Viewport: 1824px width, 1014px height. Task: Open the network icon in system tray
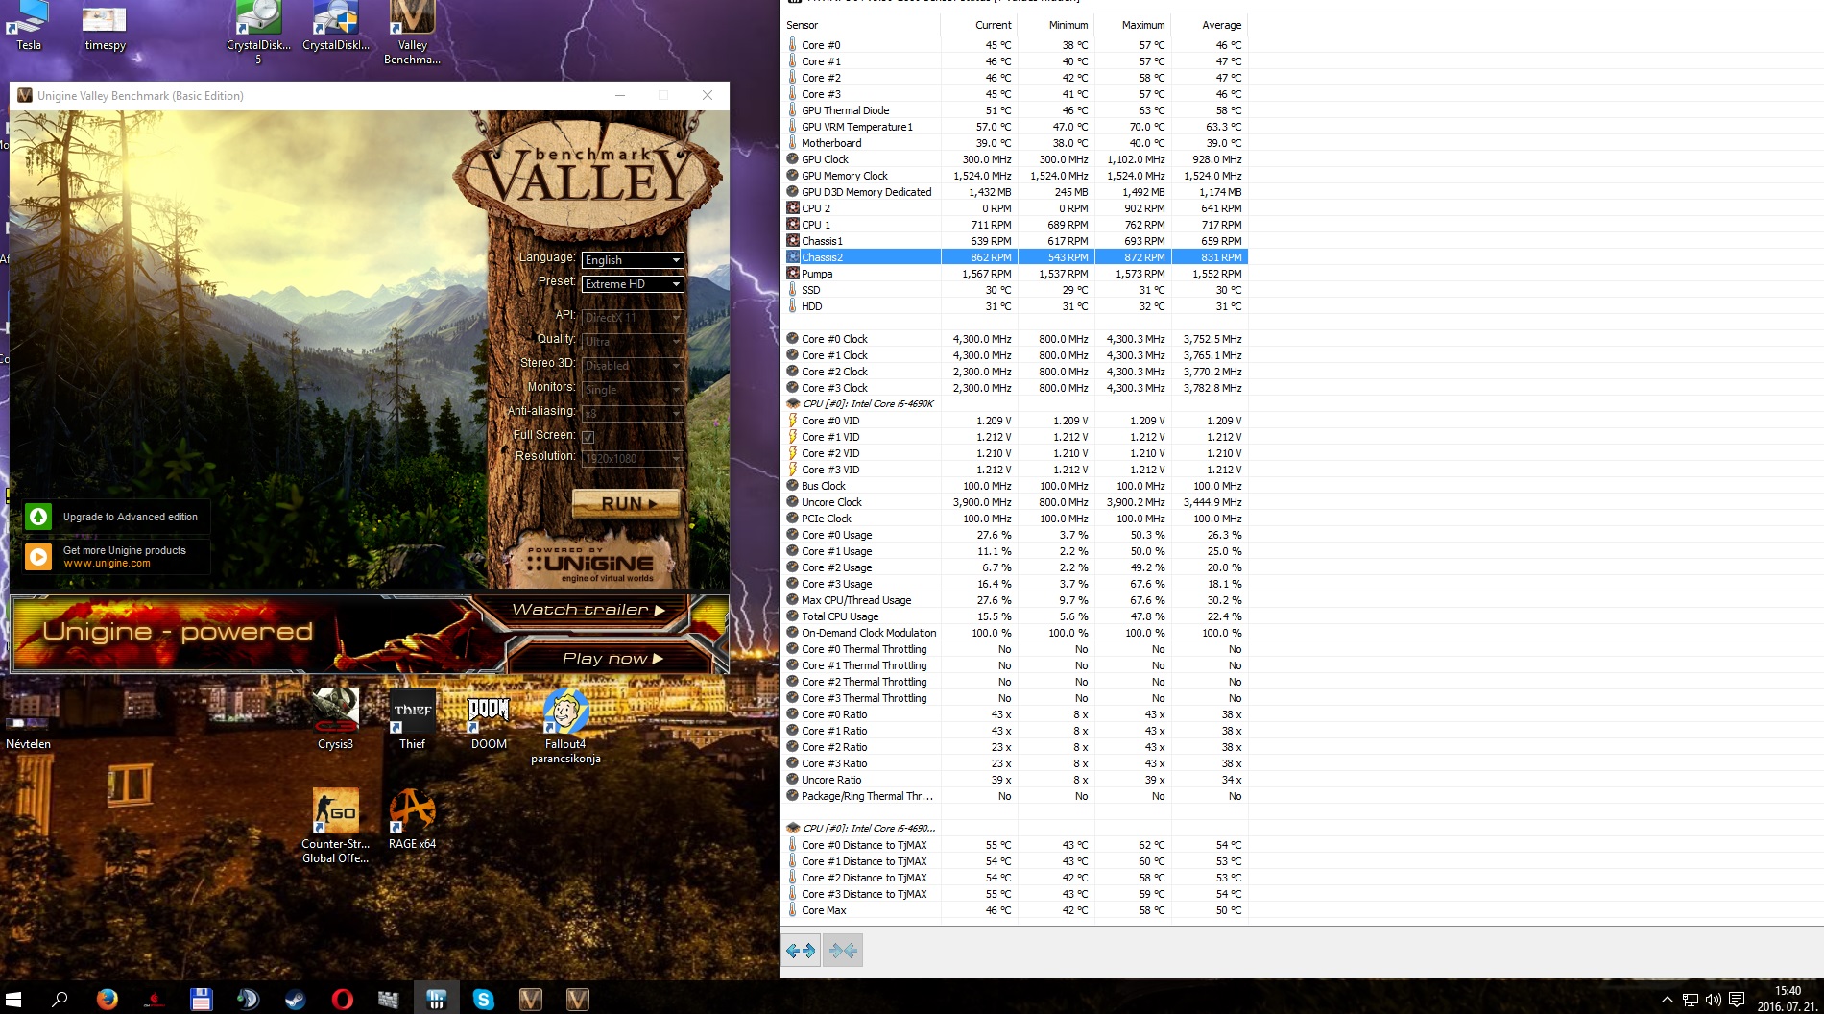click(1690, 1000)
